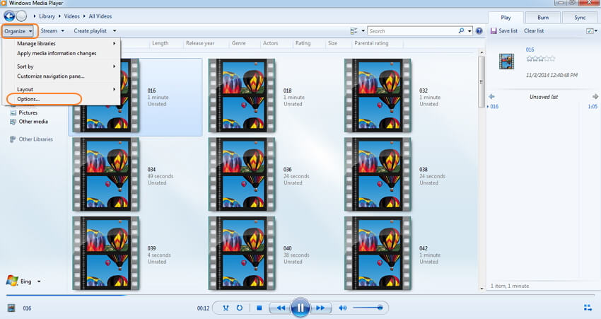Click the Back navigation arrow button
The image size is (601, 319).
coord(9,16)
